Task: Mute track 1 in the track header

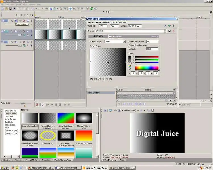Action: [28, 21]
